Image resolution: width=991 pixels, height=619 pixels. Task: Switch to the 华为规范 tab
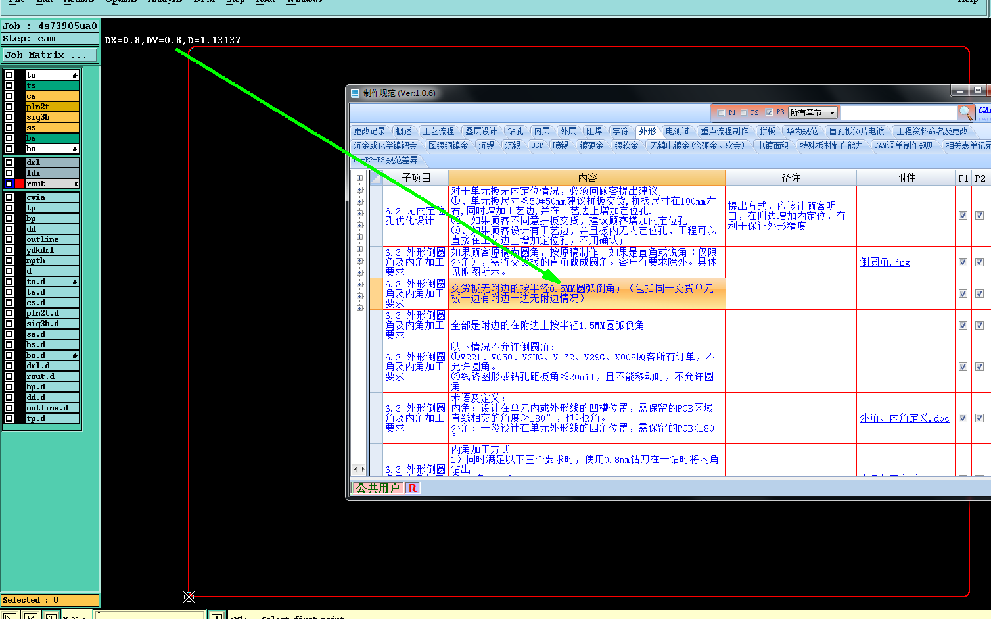coord(802,131)
